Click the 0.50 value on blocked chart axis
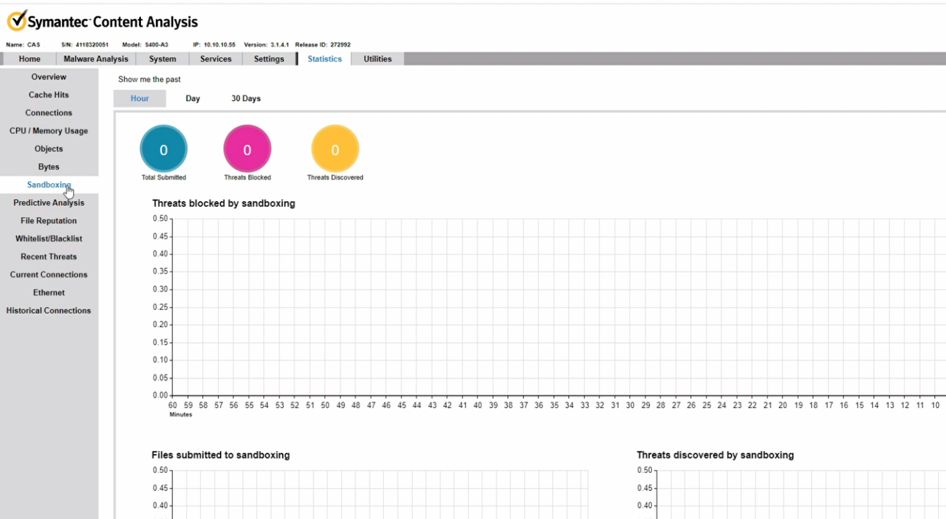Viewport: 946px width, 519px height. point(160,218)
